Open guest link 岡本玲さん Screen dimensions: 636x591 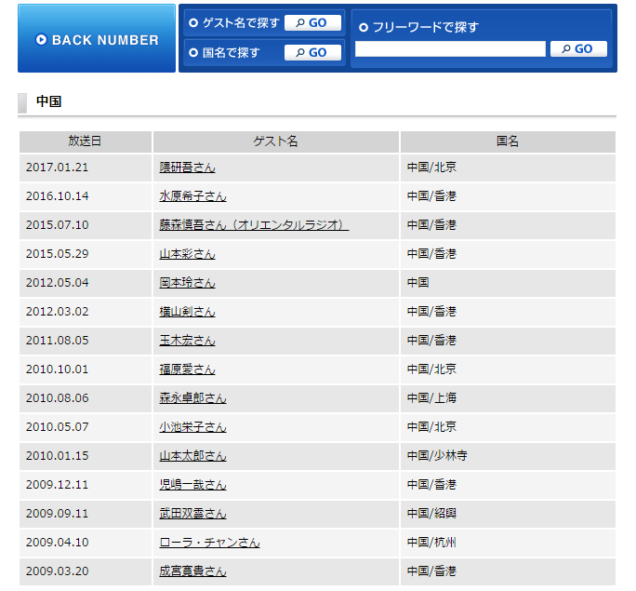click(187, 283)
